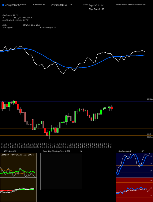Click the red RSI mini chart
Screen dimensions: 153x202
click(x=134, y=190)
